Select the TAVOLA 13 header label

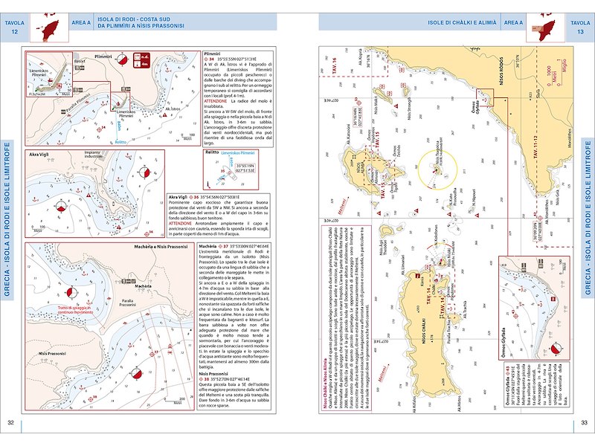pos(580,28)
